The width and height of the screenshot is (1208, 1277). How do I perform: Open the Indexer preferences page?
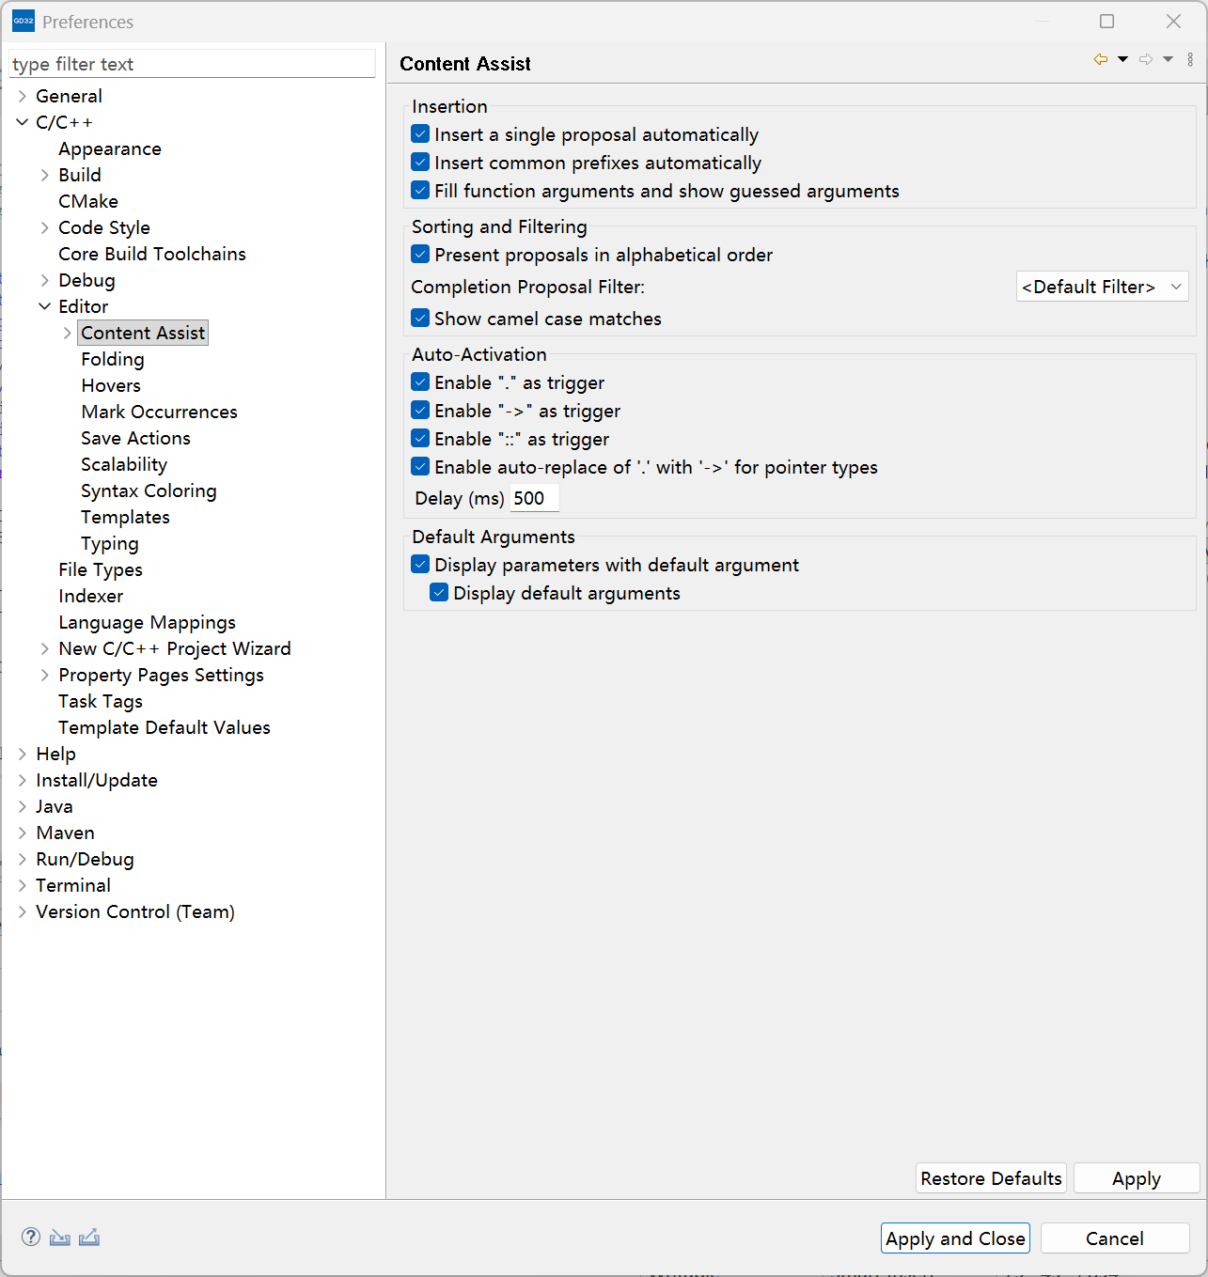click(90, 596)
